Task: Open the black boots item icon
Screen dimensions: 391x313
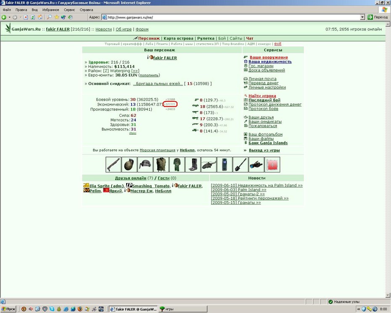Action: pos(193,164)
